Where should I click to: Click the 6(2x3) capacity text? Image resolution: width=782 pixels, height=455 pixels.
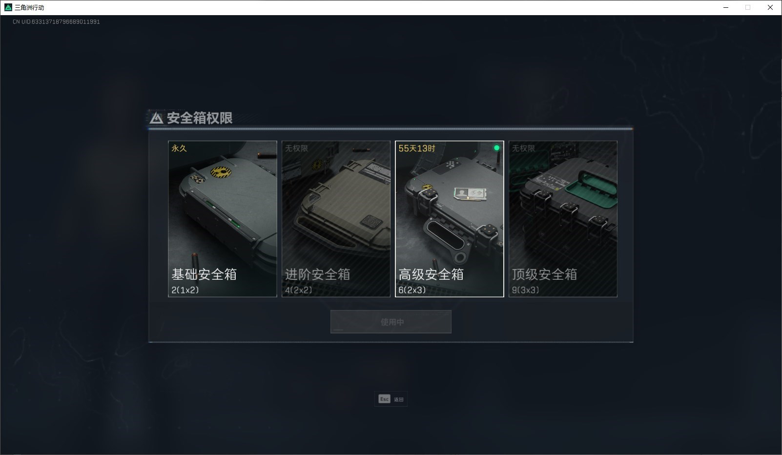[x=412, y=290]
